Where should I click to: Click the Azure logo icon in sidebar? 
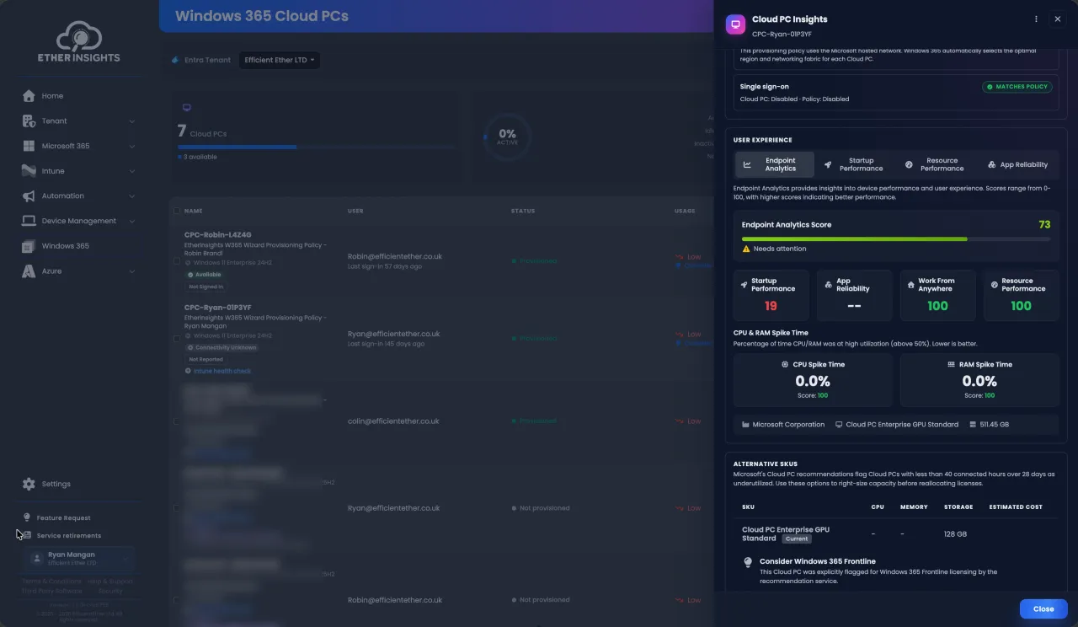tap(29, 271)
